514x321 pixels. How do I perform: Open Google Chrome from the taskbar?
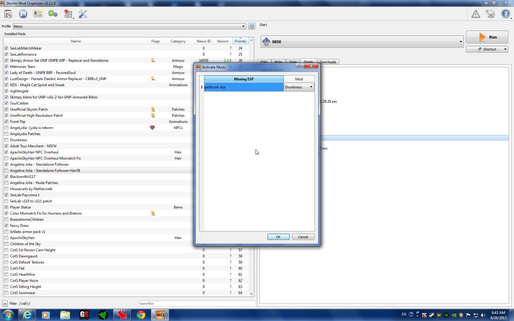tap(141, 315)
